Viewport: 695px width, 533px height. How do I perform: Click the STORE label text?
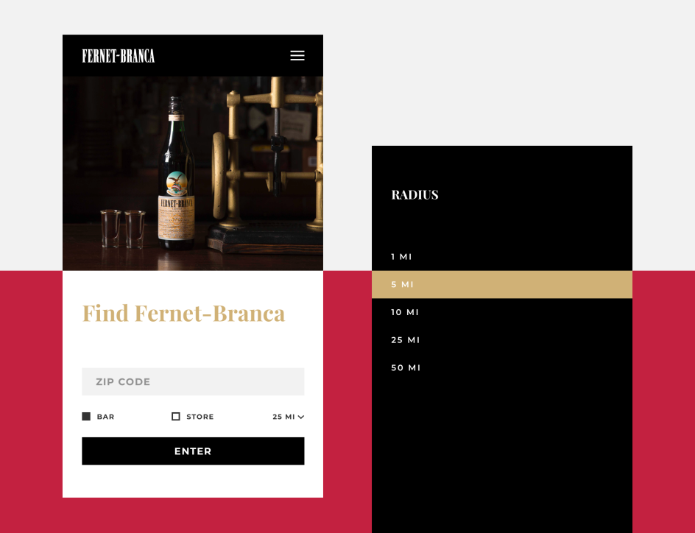pos(200,417)
